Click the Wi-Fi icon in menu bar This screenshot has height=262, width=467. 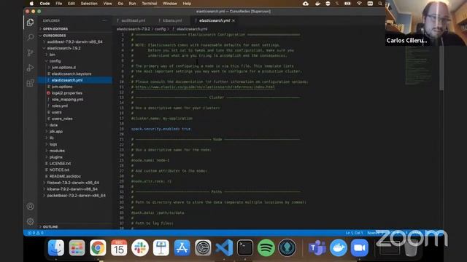(359, 4)
